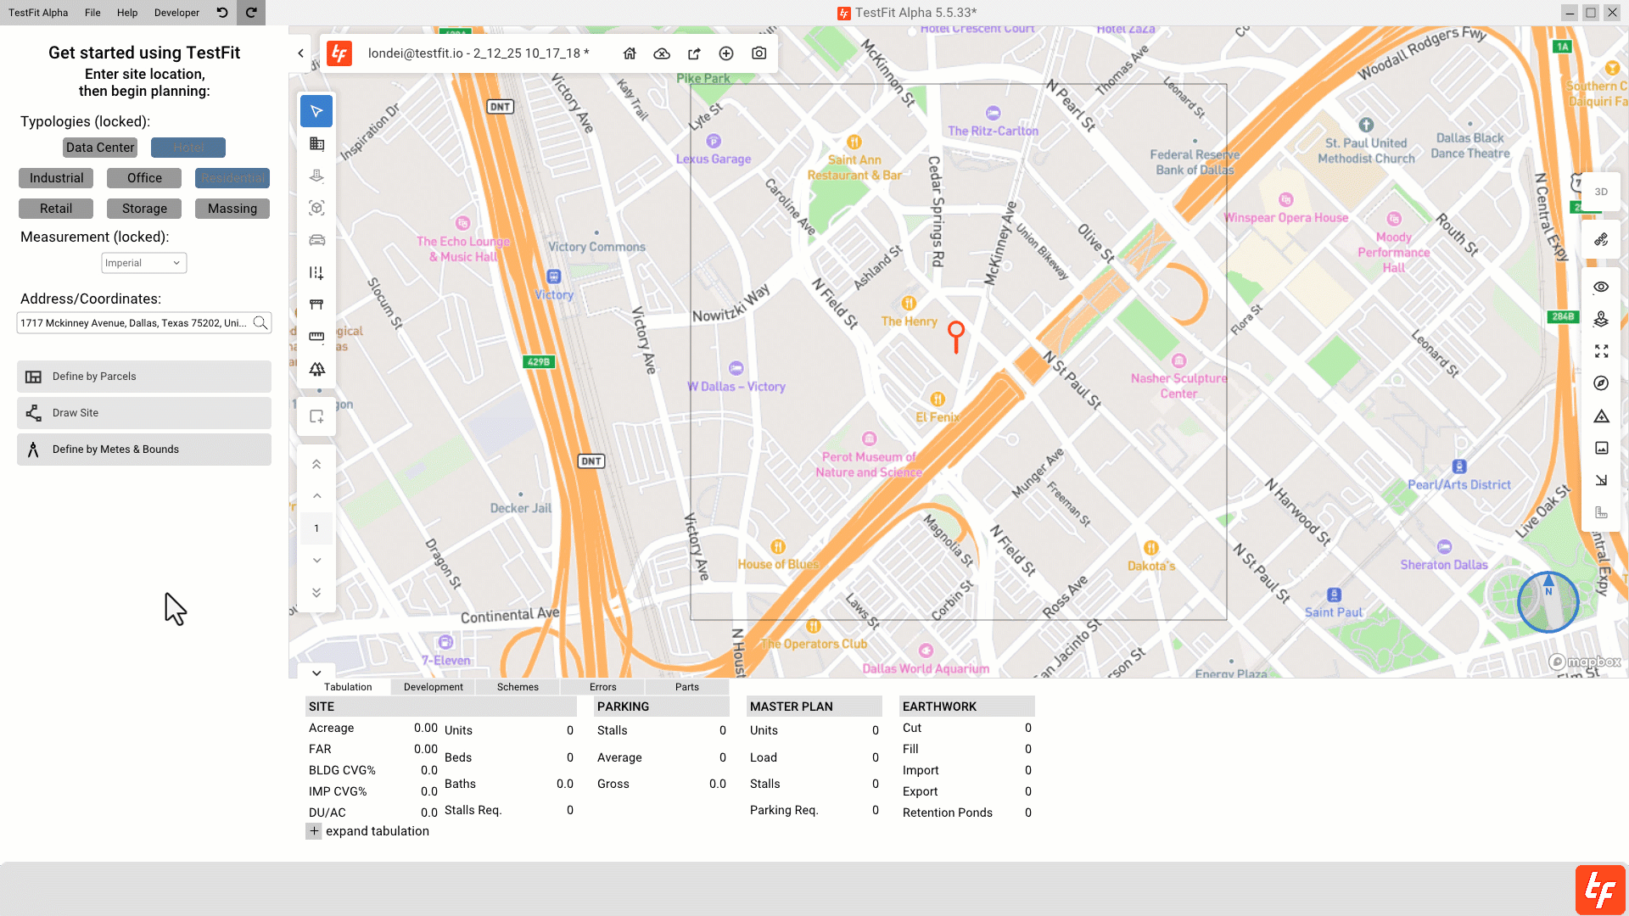
Task: Open the buildings tool in left toolbar
Action: point(316,143)
